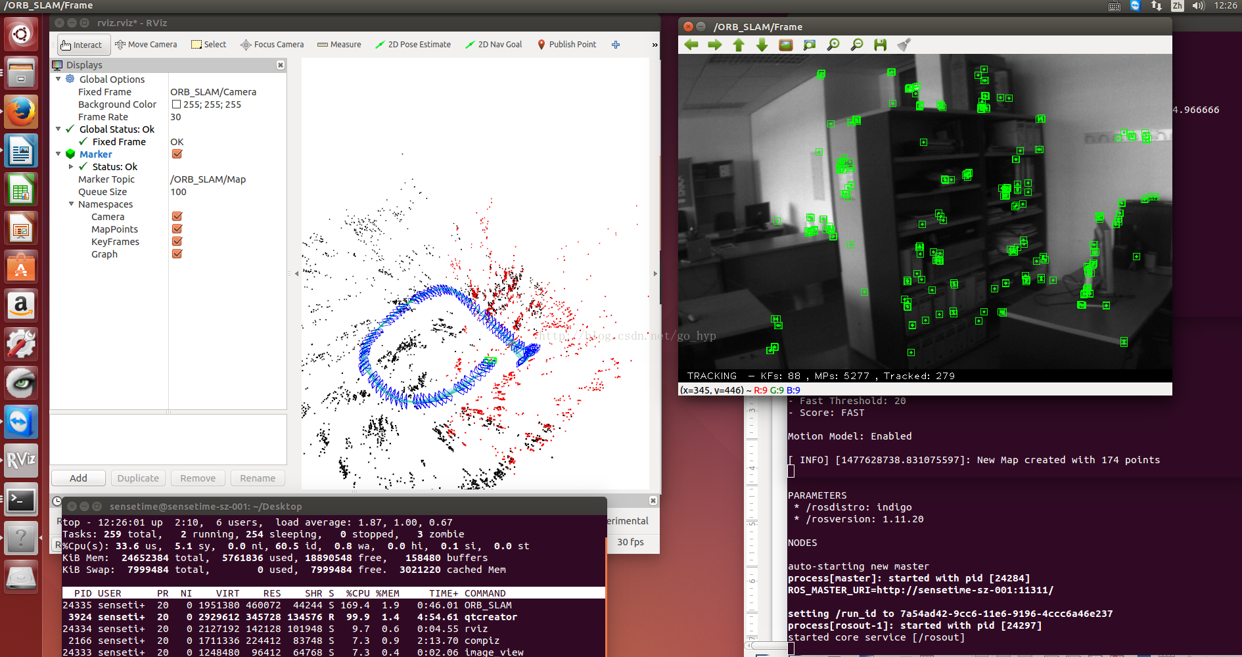
Task: Collapse the Marker display node
Action: point(58,154)
